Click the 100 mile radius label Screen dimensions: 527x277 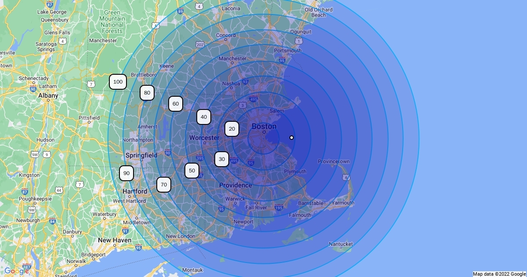click(x=118, y=82)
